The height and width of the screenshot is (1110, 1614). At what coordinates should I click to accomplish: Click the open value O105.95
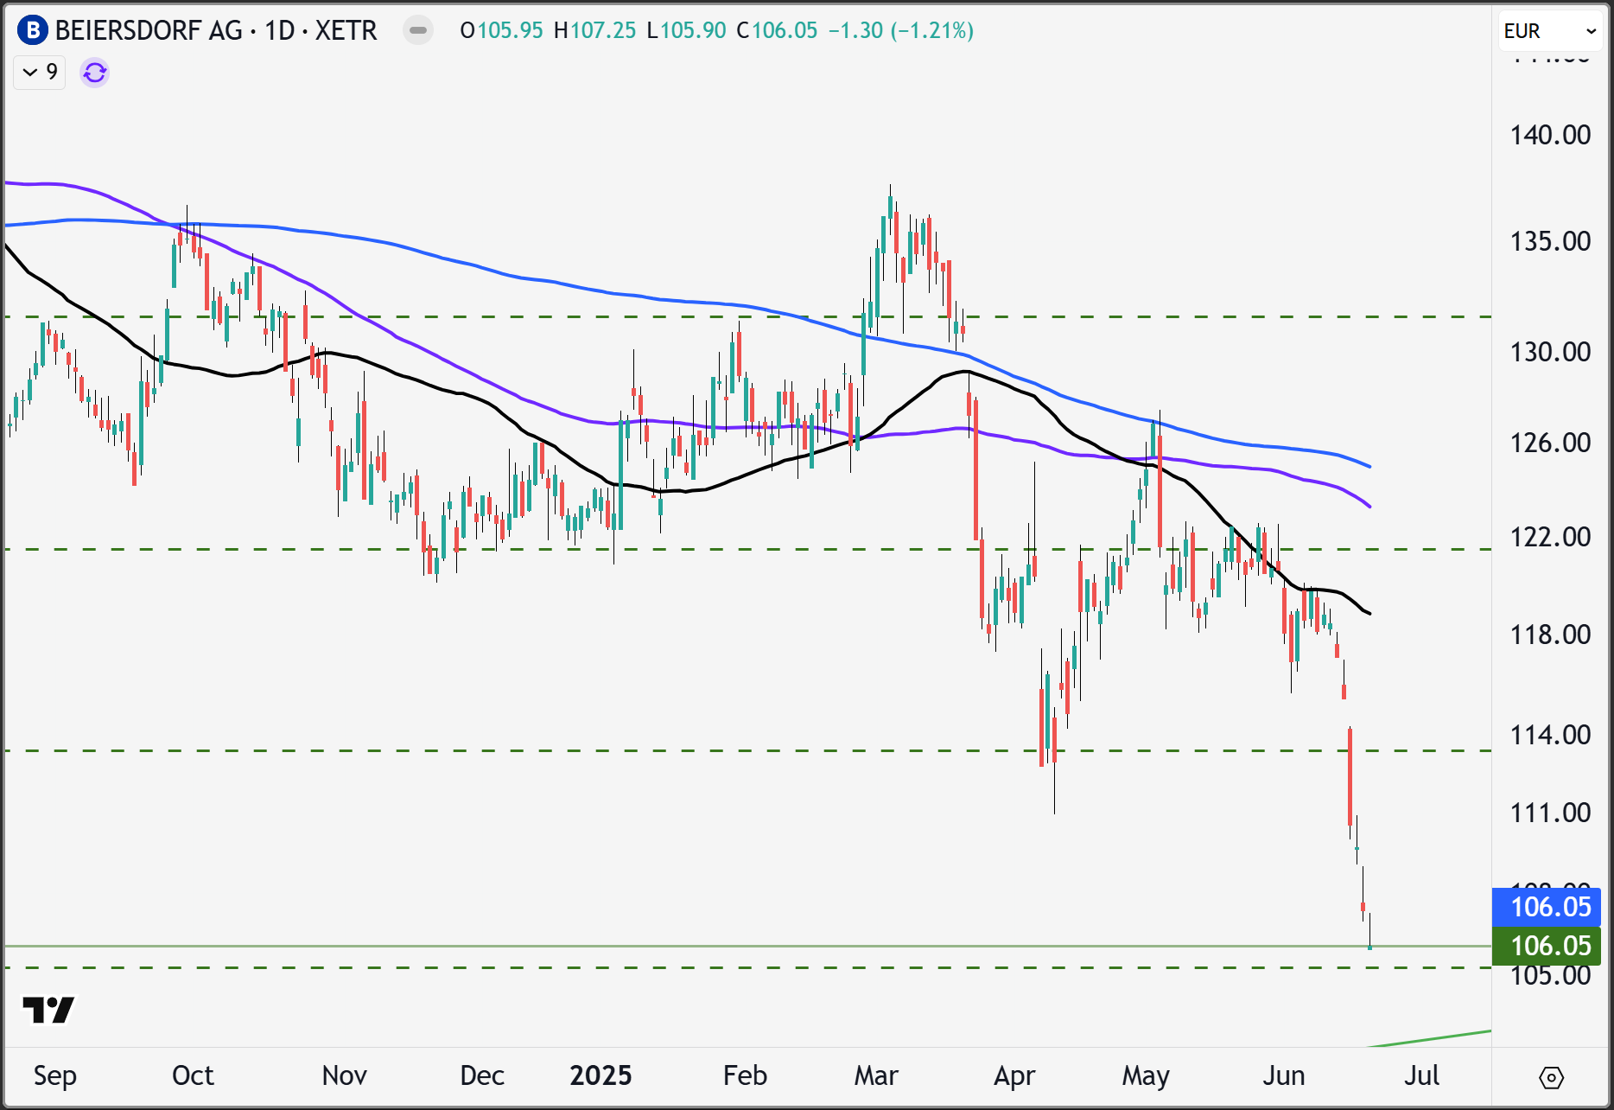[501, 31]
